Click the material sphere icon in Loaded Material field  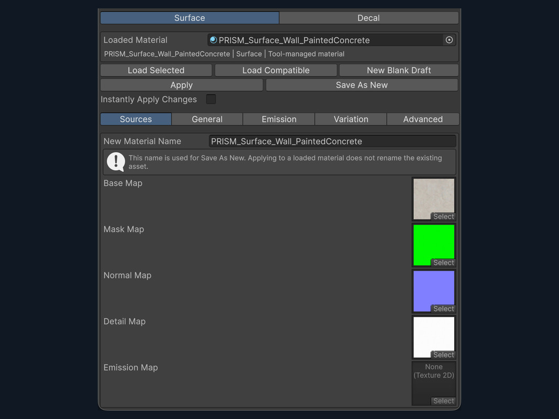[213, 40]
